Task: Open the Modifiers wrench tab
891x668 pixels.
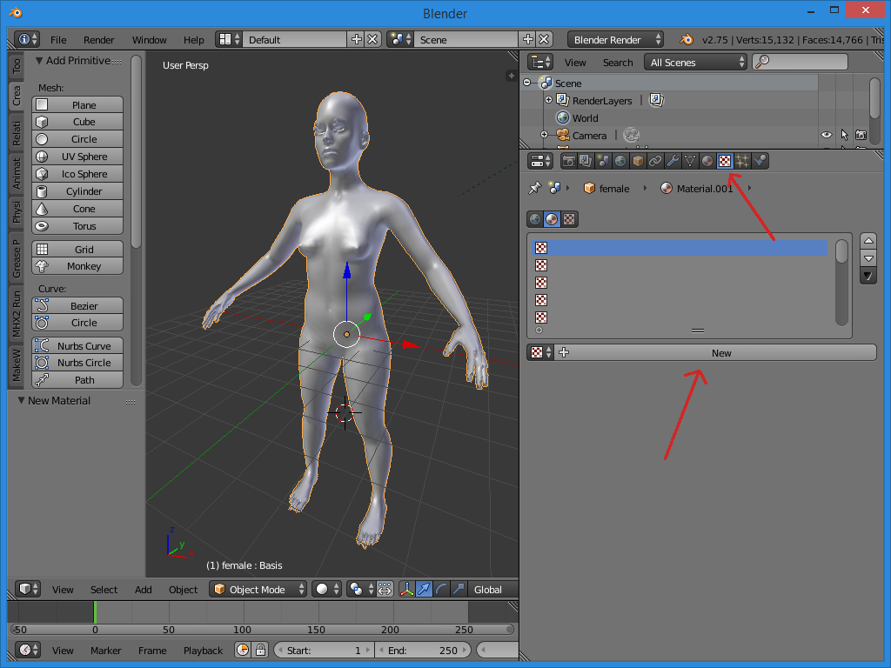Action: point(673,161)
